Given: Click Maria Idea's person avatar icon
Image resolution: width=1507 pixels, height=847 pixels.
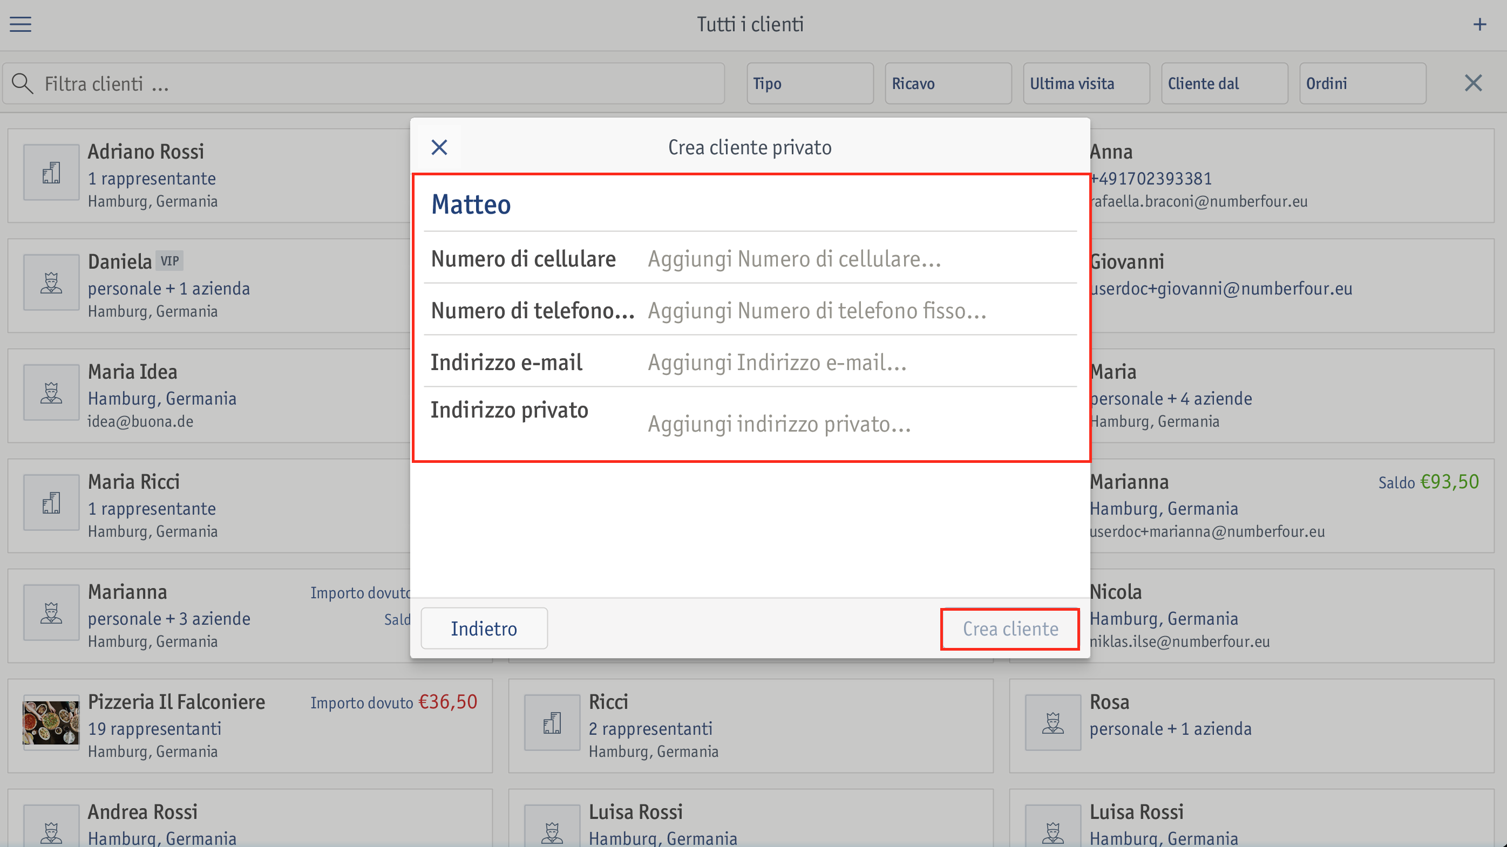Looking at the screenshot, I should pos(51,392).
